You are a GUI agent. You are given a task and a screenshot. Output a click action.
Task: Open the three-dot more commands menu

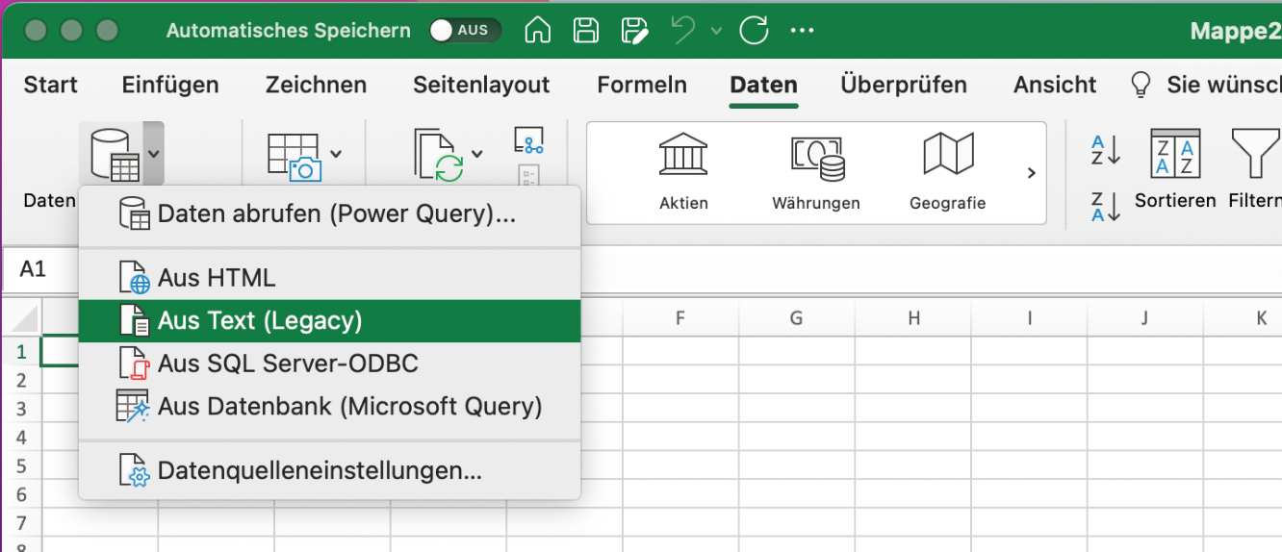pyautogui.click(x=802, y=31)
